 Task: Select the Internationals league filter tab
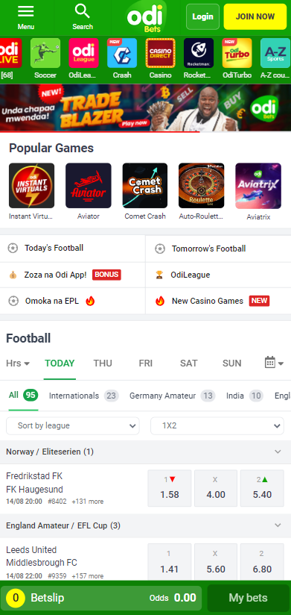(83, 396)
